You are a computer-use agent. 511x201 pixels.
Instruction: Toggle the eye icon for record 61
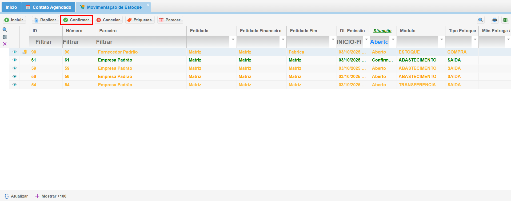click(15, 60)
